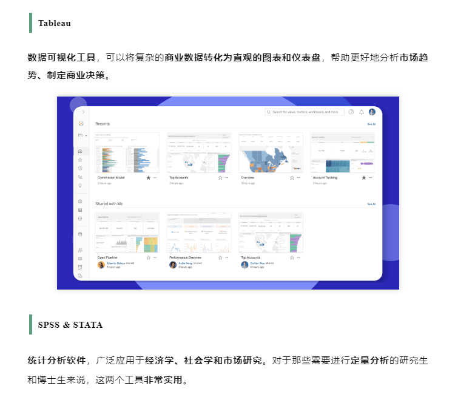Open the user profile avatar in the header

pyautogui.click(x=372, y=112)
